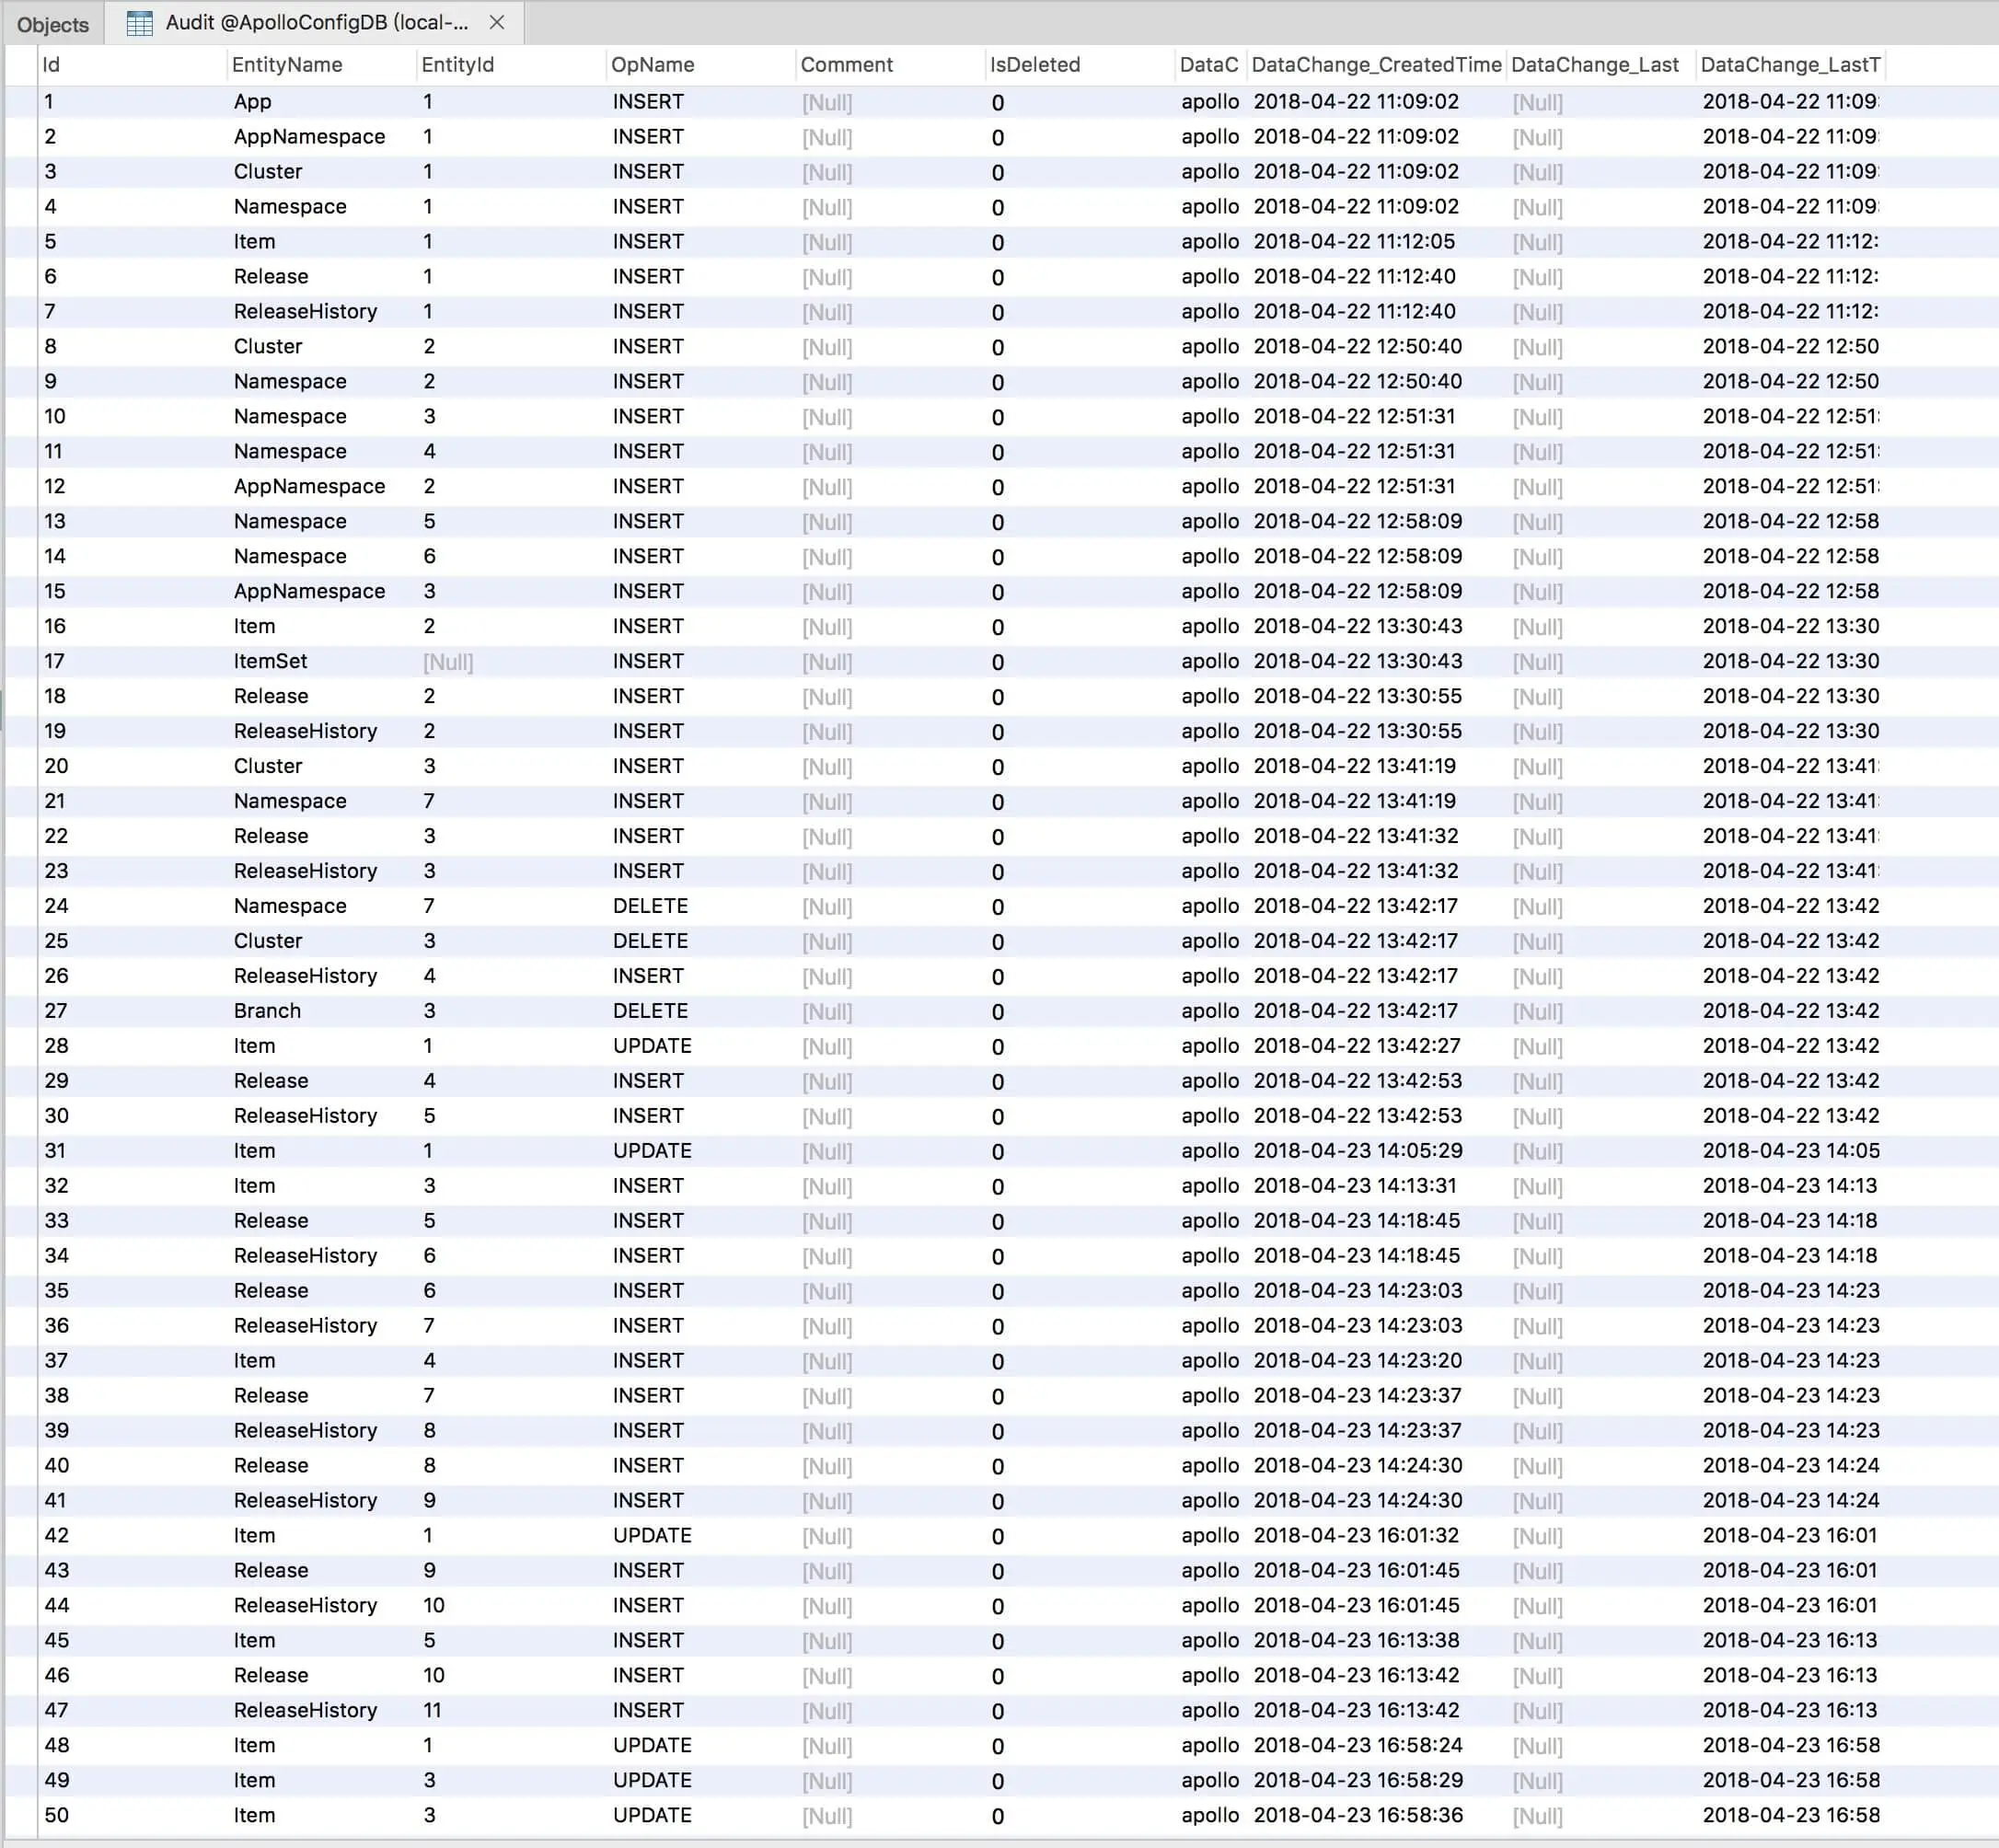The image size is (1999, 1848).
Task: Click 'apollo' DataC cell in row 1
Action: pyautogui.click(x=1210, y=102)
